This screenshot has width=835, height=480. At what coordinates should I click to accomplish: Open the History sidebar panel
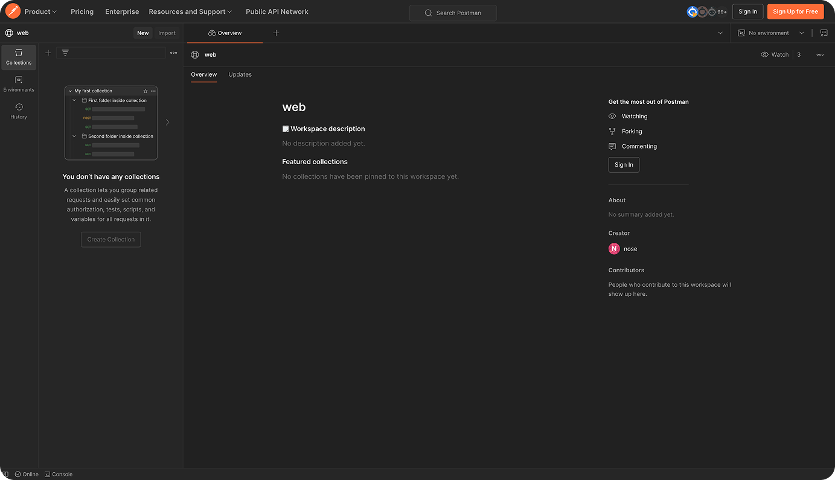click(19, 112)
